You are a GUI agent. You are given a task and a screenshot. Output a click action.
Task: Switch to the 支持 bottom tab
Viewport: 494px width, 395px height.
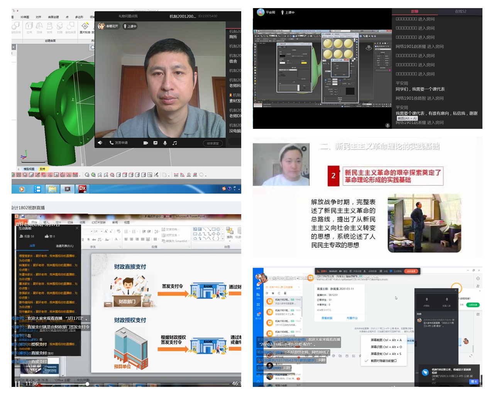(42, 169)
